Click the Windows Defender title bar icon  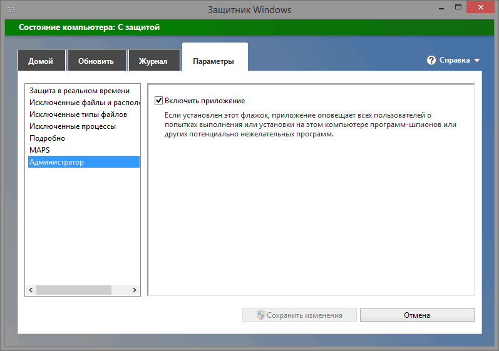click(11, 9)
